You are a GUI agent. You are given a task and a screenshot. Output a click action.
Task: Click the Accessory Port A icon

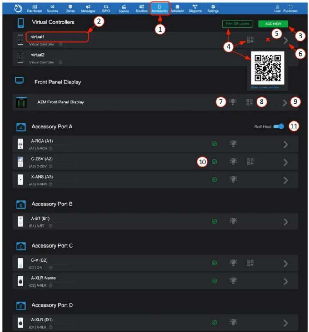21,127
